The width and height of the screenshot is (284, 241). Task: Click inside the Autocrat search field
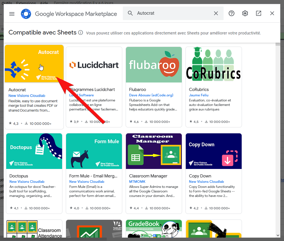tap(172, 13)
